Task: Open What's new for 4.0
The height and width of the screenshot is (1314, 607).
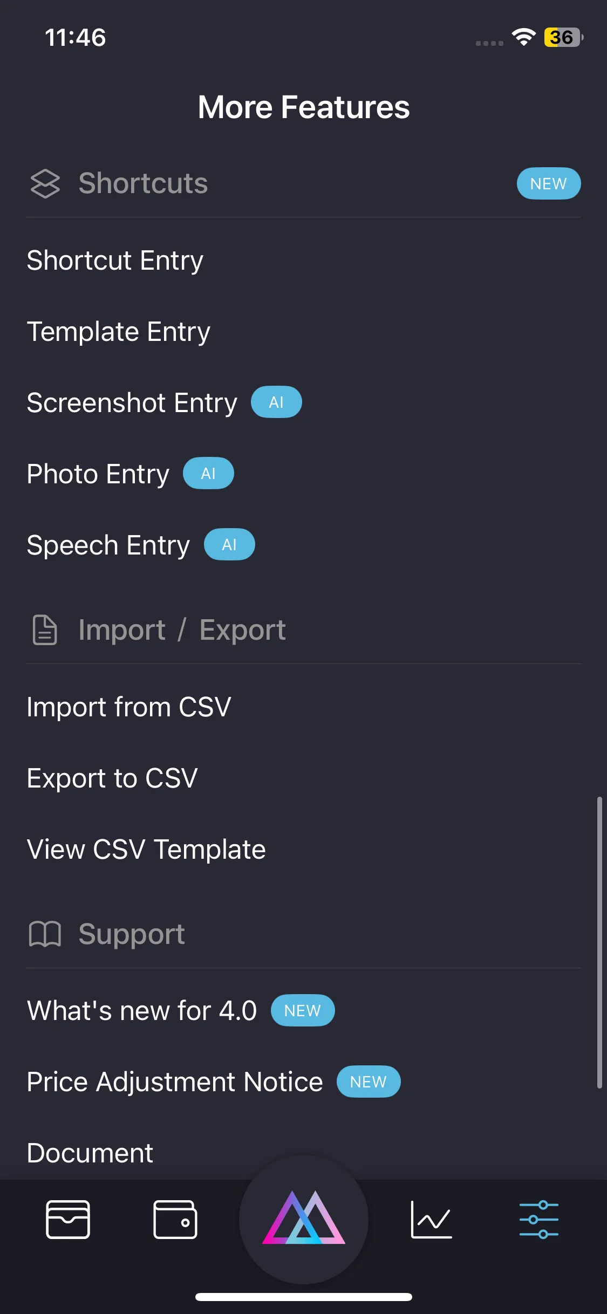Action: (142, 1011)
